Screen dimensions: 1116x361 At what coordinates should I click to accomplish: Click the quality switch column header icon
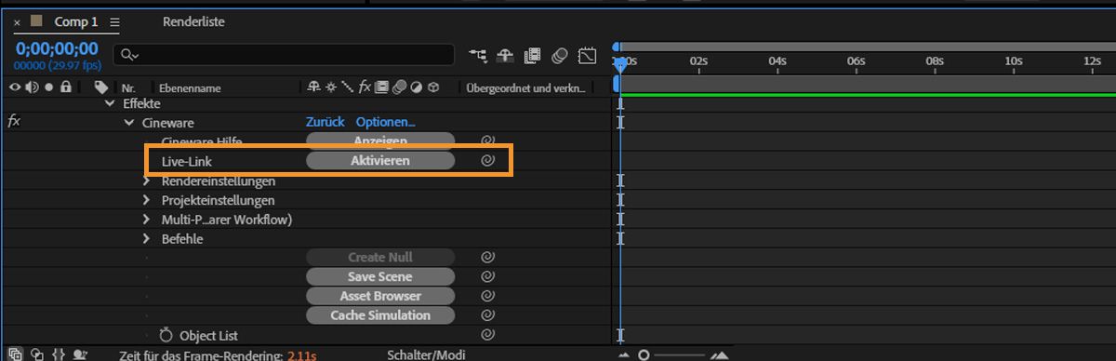347,87
